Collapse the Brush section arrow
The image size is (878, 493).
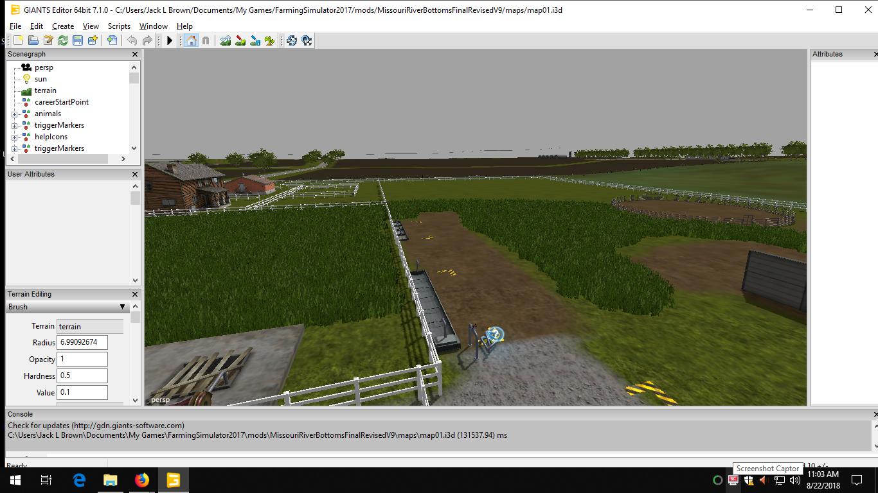pos(122,307)
